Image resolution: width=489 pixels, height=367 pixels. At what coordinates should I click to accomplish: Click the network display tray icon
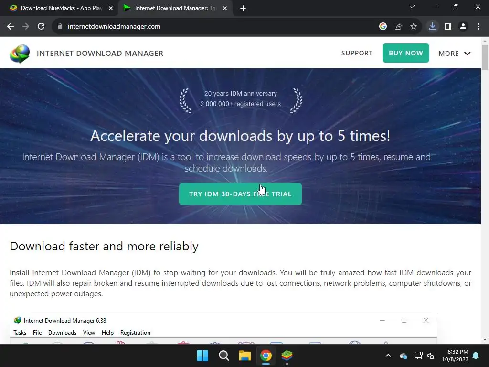(418, 356)
